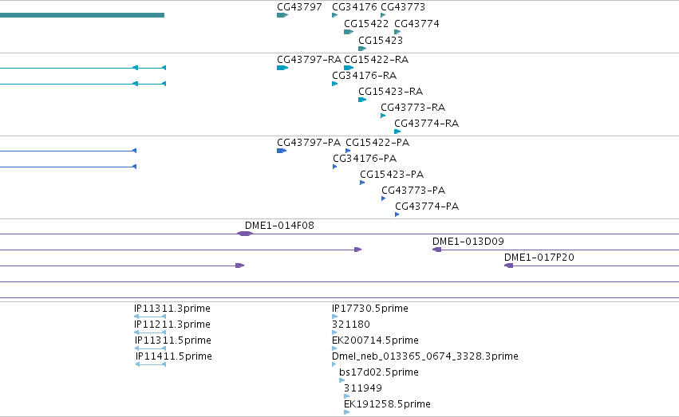
Task: Select the DME1-013D09 BAC label
Action: click(468, 242)
